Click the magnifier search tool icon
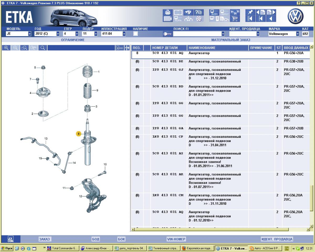This screenshot has width=315, height=252. pyautogui.click(x=43, y=48)
